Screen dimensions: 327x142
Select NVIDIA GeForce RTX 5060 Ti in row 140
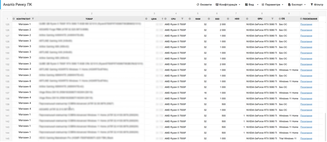pos(262,110)
